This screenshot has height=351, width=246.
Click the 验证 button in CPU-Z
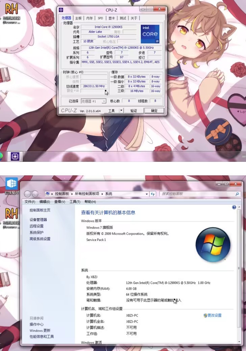133,110
